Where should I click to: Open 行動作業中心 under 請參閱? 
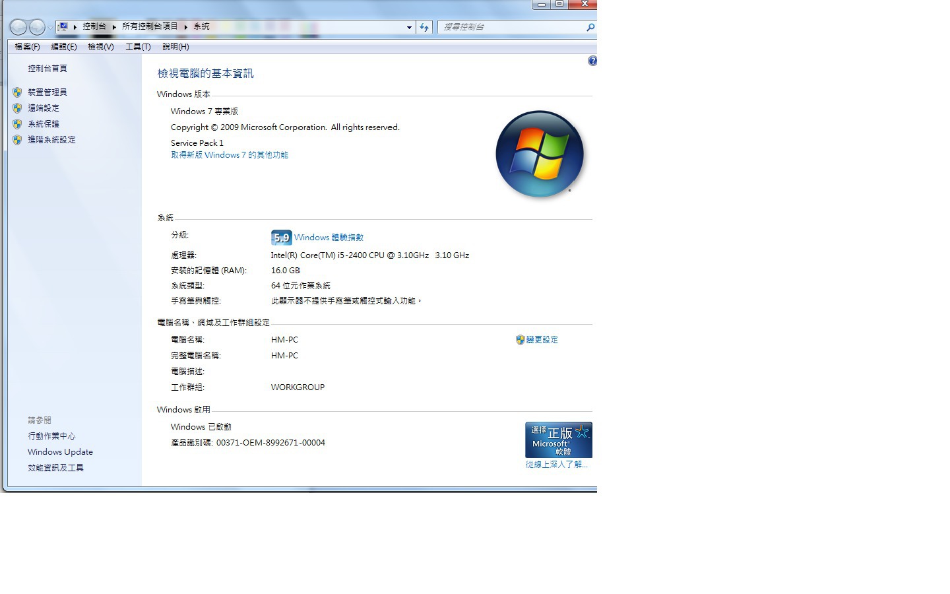(x=51, y=436)
